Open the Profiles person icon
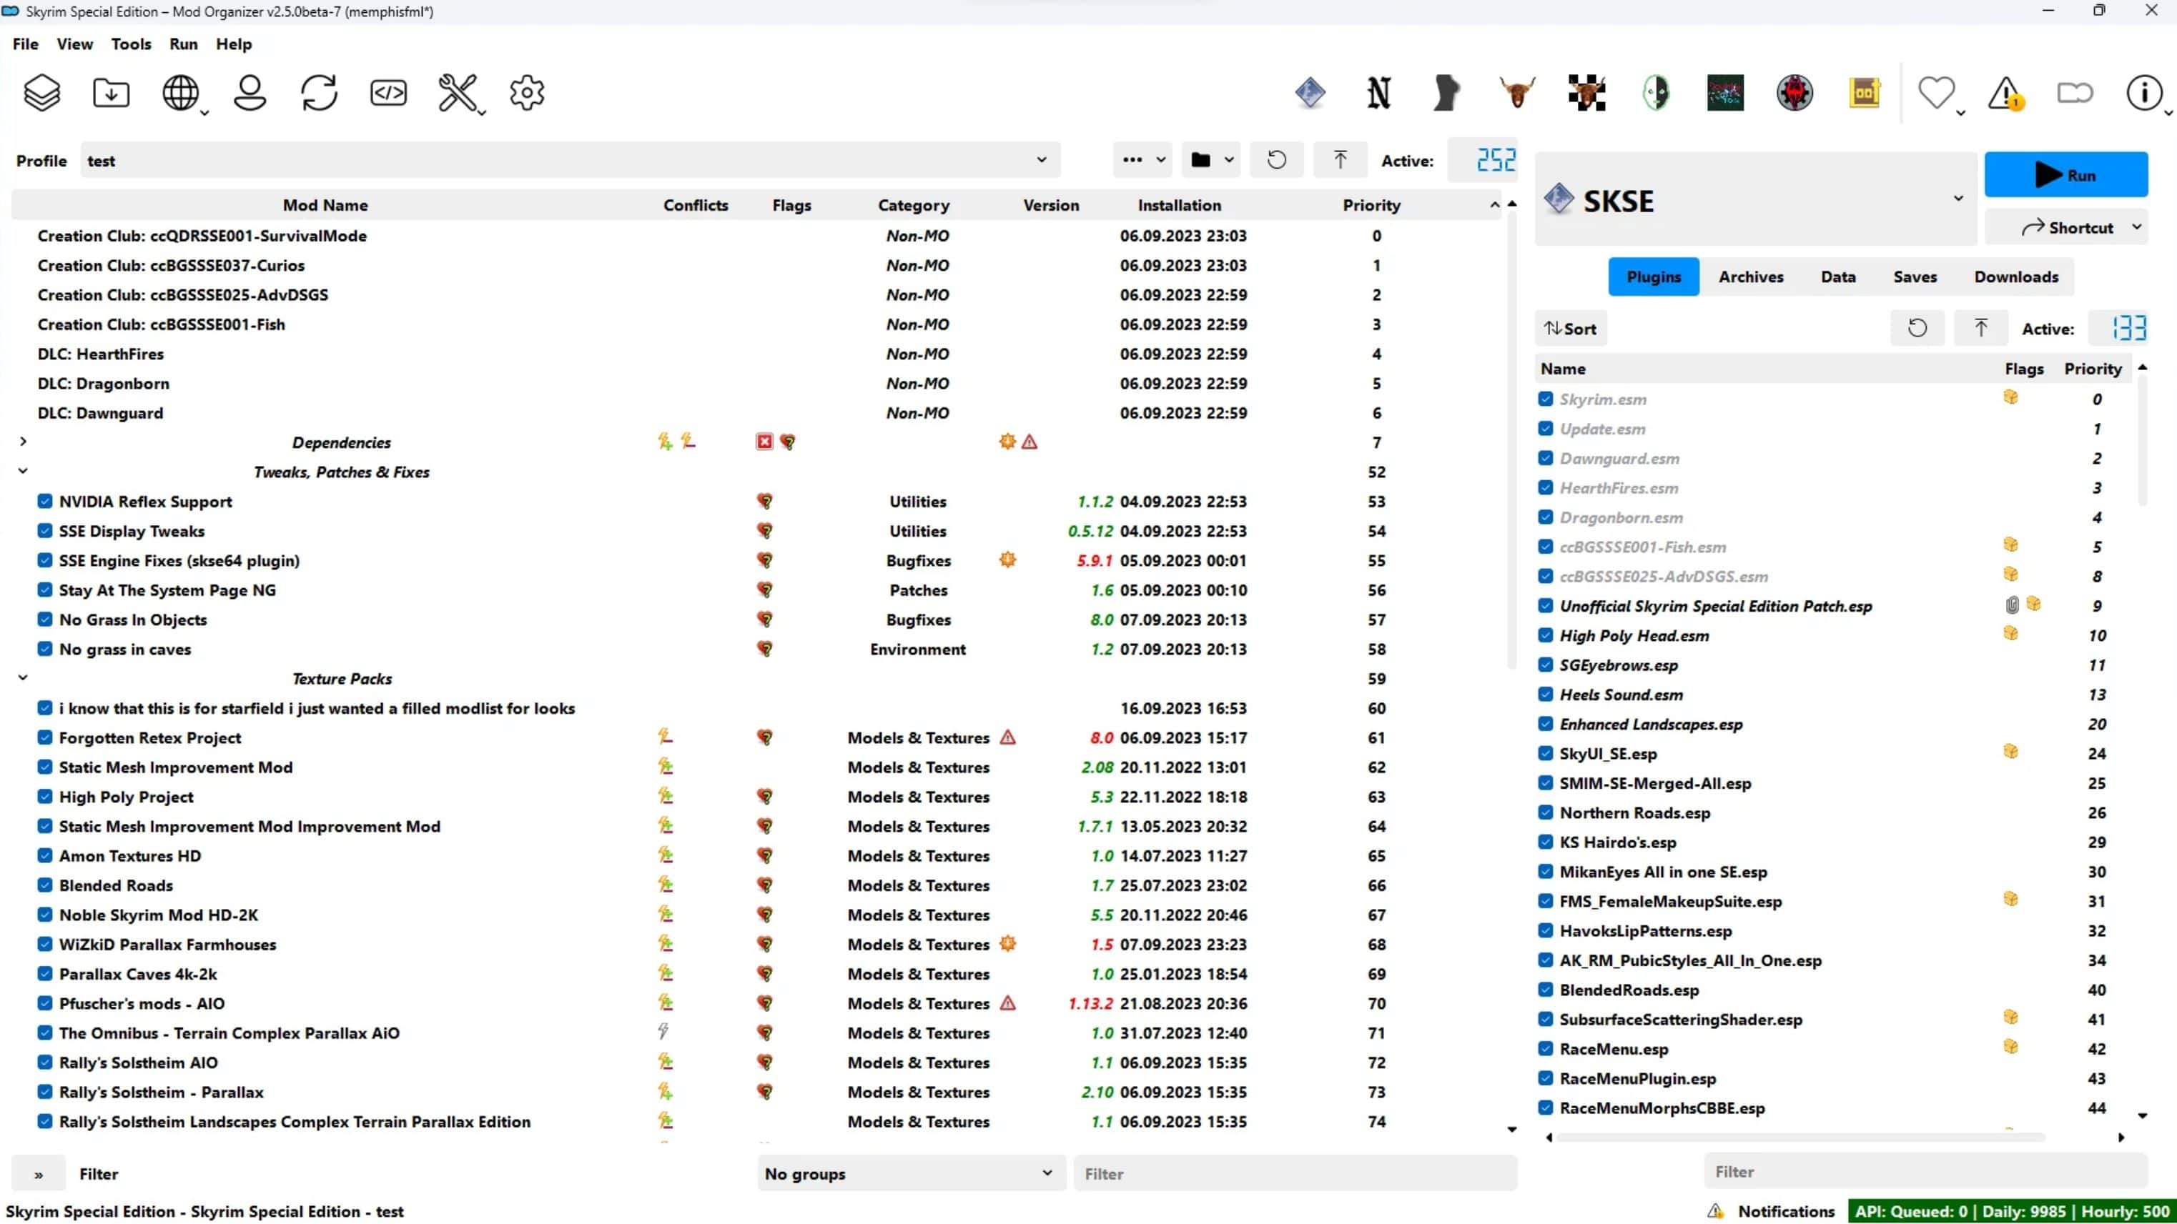Screen dimensions: 2177x1224 tap(250, 93)
